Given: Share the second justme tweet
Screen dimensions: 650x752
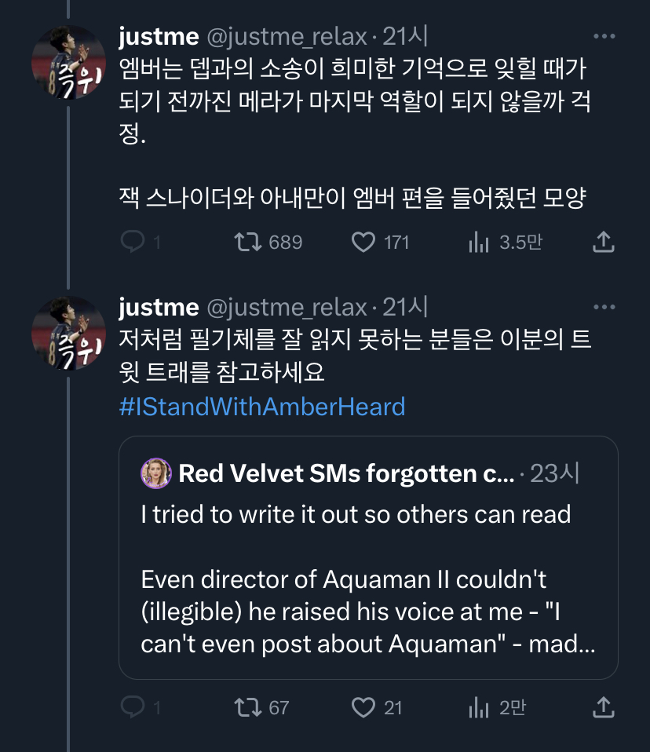Looking at the screenshot, I should [x=602, y=708].
